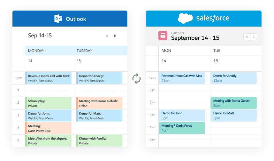The width and height of the screenshot is (274, 161).
Task: Open Salesforce Demo for John event
Action: tap(182, 116)
